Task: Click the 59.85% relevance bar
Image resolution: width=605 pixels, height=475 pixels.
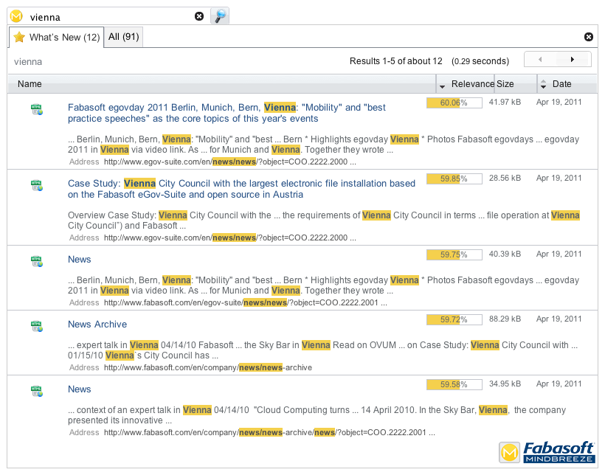Action: tap(454, 179)
